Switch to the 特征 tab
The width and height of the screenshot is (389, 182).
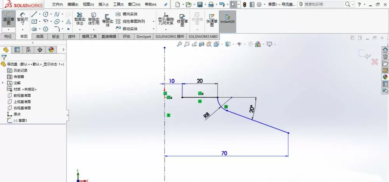[x=8, y=37]
